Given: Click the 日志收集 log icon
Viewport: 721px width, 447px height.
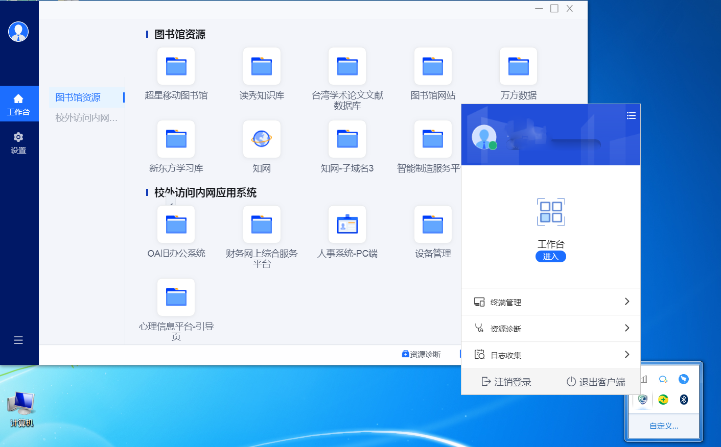Looking at the screenshot, I should click(x=479, y=355).
